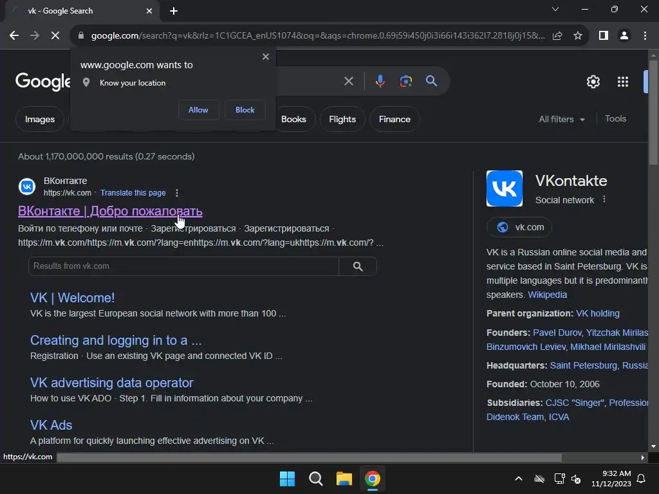Viewport: 659px width, 494px height.
Task: Open CJSC "Singer" subsidiary link
Action: 575,403
